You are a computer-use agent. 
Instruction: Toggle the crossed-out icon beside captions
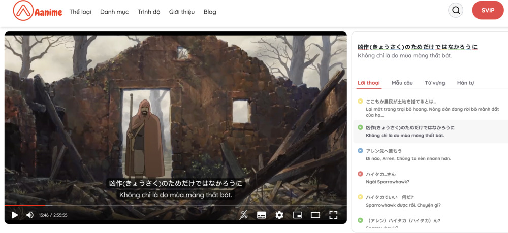click(x=244, y=215)
